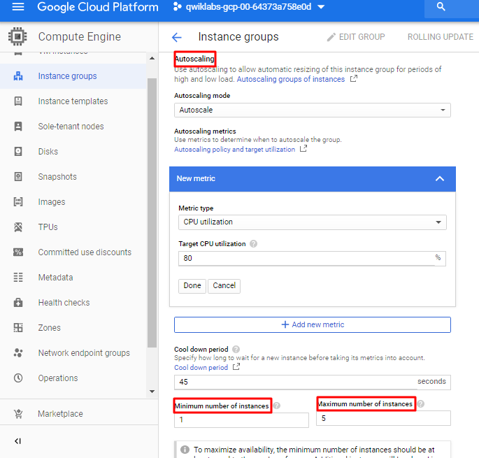Click the Images sidebar icon
479x458 pixels.
tap(18, 201)
